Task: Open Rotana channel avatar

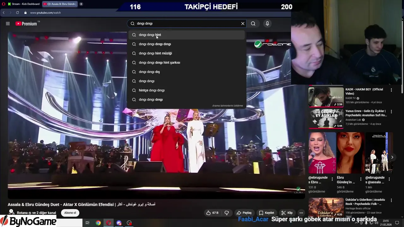Action: 11,212
